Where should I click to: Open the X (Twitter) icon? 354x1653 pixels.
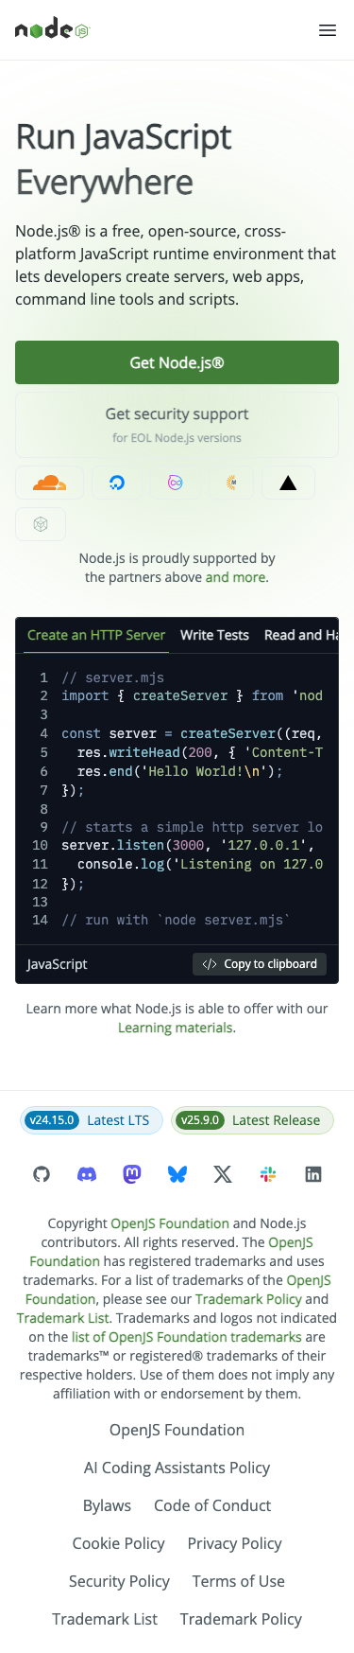(223, 1174)
